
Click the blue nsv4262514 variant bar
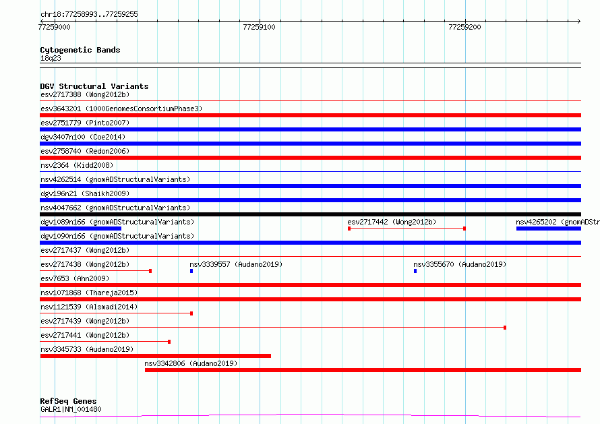310,186
